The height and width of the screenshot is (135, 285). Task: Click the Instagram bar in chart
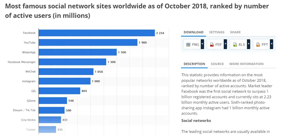(64, 81)
